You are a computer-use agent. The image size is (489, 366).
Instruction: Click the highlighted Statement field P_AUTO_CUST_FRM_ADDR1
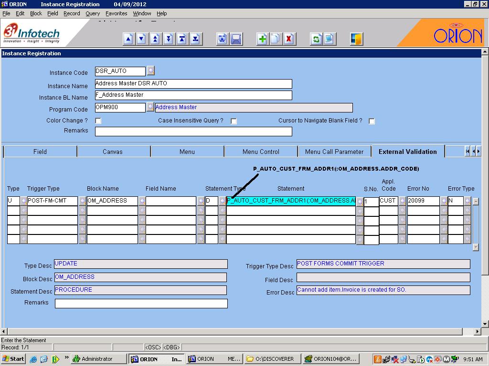291,201
